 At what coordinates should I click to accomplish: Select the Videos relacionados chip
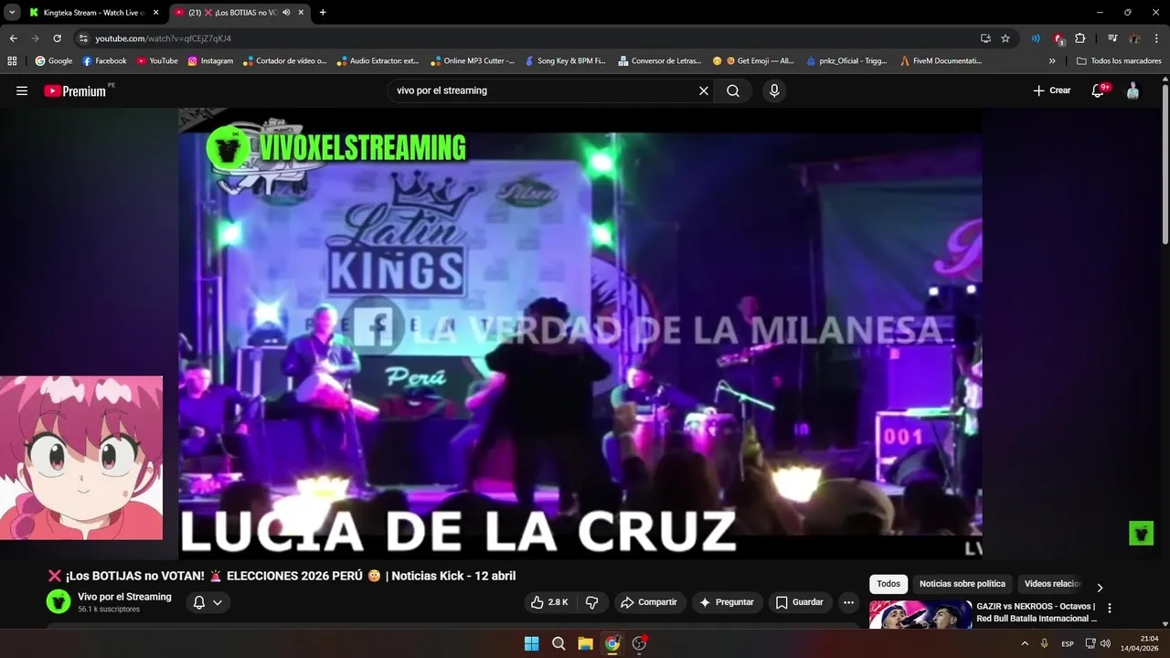[1052, 584]
